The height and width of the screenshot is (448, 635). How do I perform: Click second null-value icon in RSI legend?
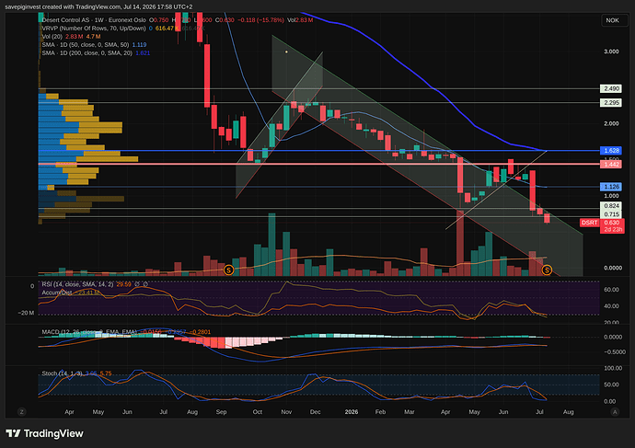click(145, 284)
